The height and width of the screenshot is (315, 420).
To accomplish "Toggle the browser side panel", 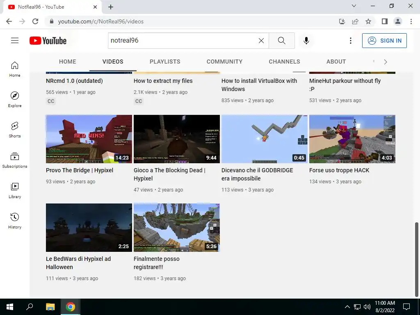I will [385, 21].
